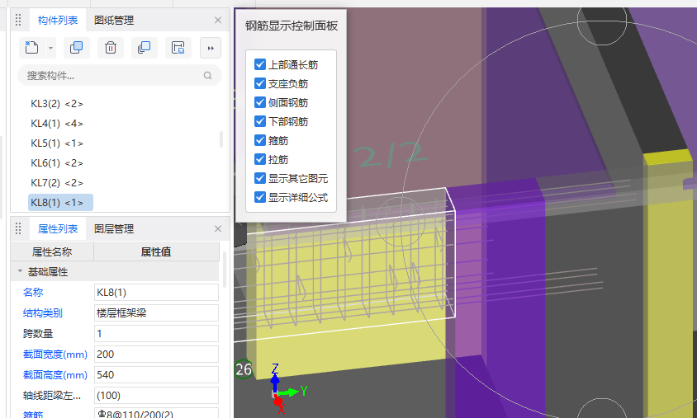Click the save to component library icon

click(x=178, y=48)
